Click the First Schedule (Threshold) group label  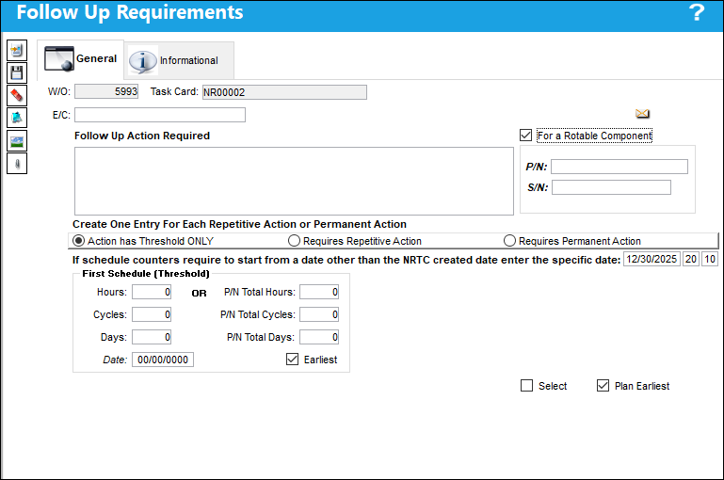tap(146, 274)
